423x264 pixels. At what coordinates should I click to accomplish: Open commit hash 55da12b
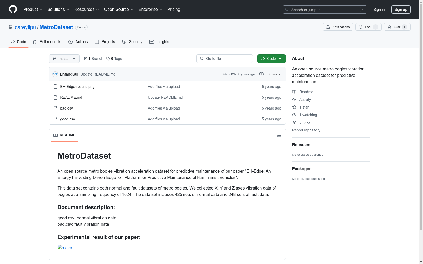pos(229,74)
